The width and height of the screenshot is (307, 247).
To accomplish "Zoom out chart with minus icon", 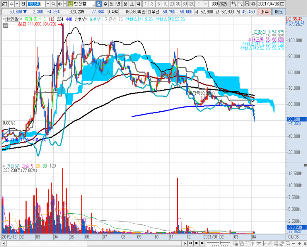I will click(293, 243).
